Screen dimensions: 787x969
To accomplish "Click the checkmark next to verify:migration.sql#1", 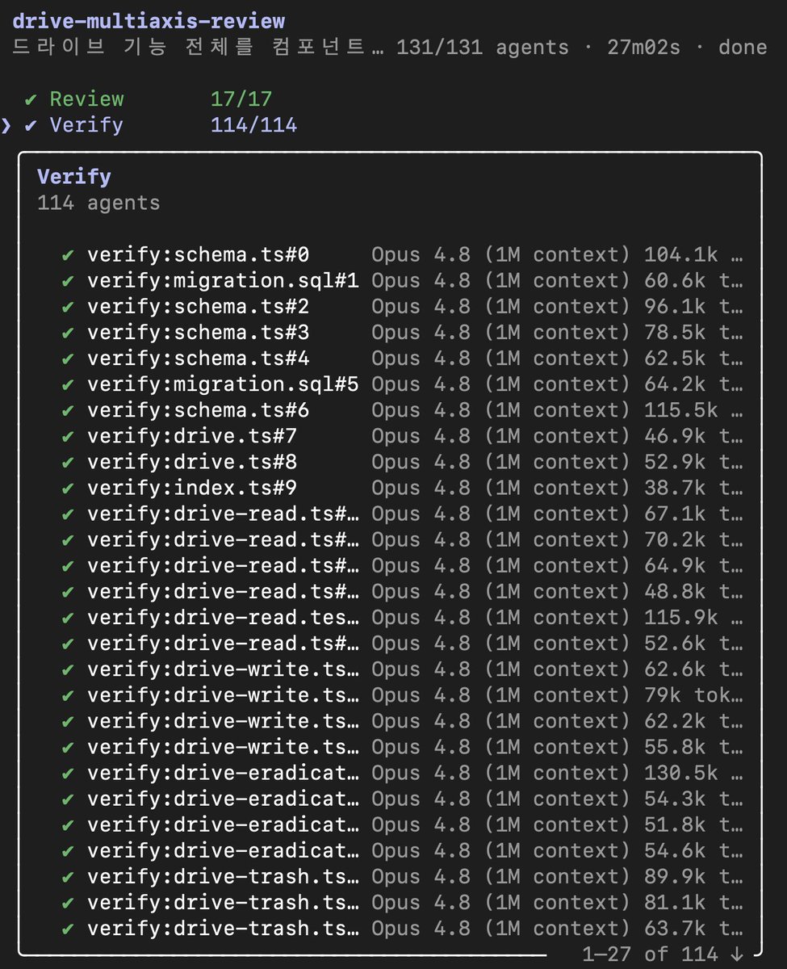I will tap(69, 281).
